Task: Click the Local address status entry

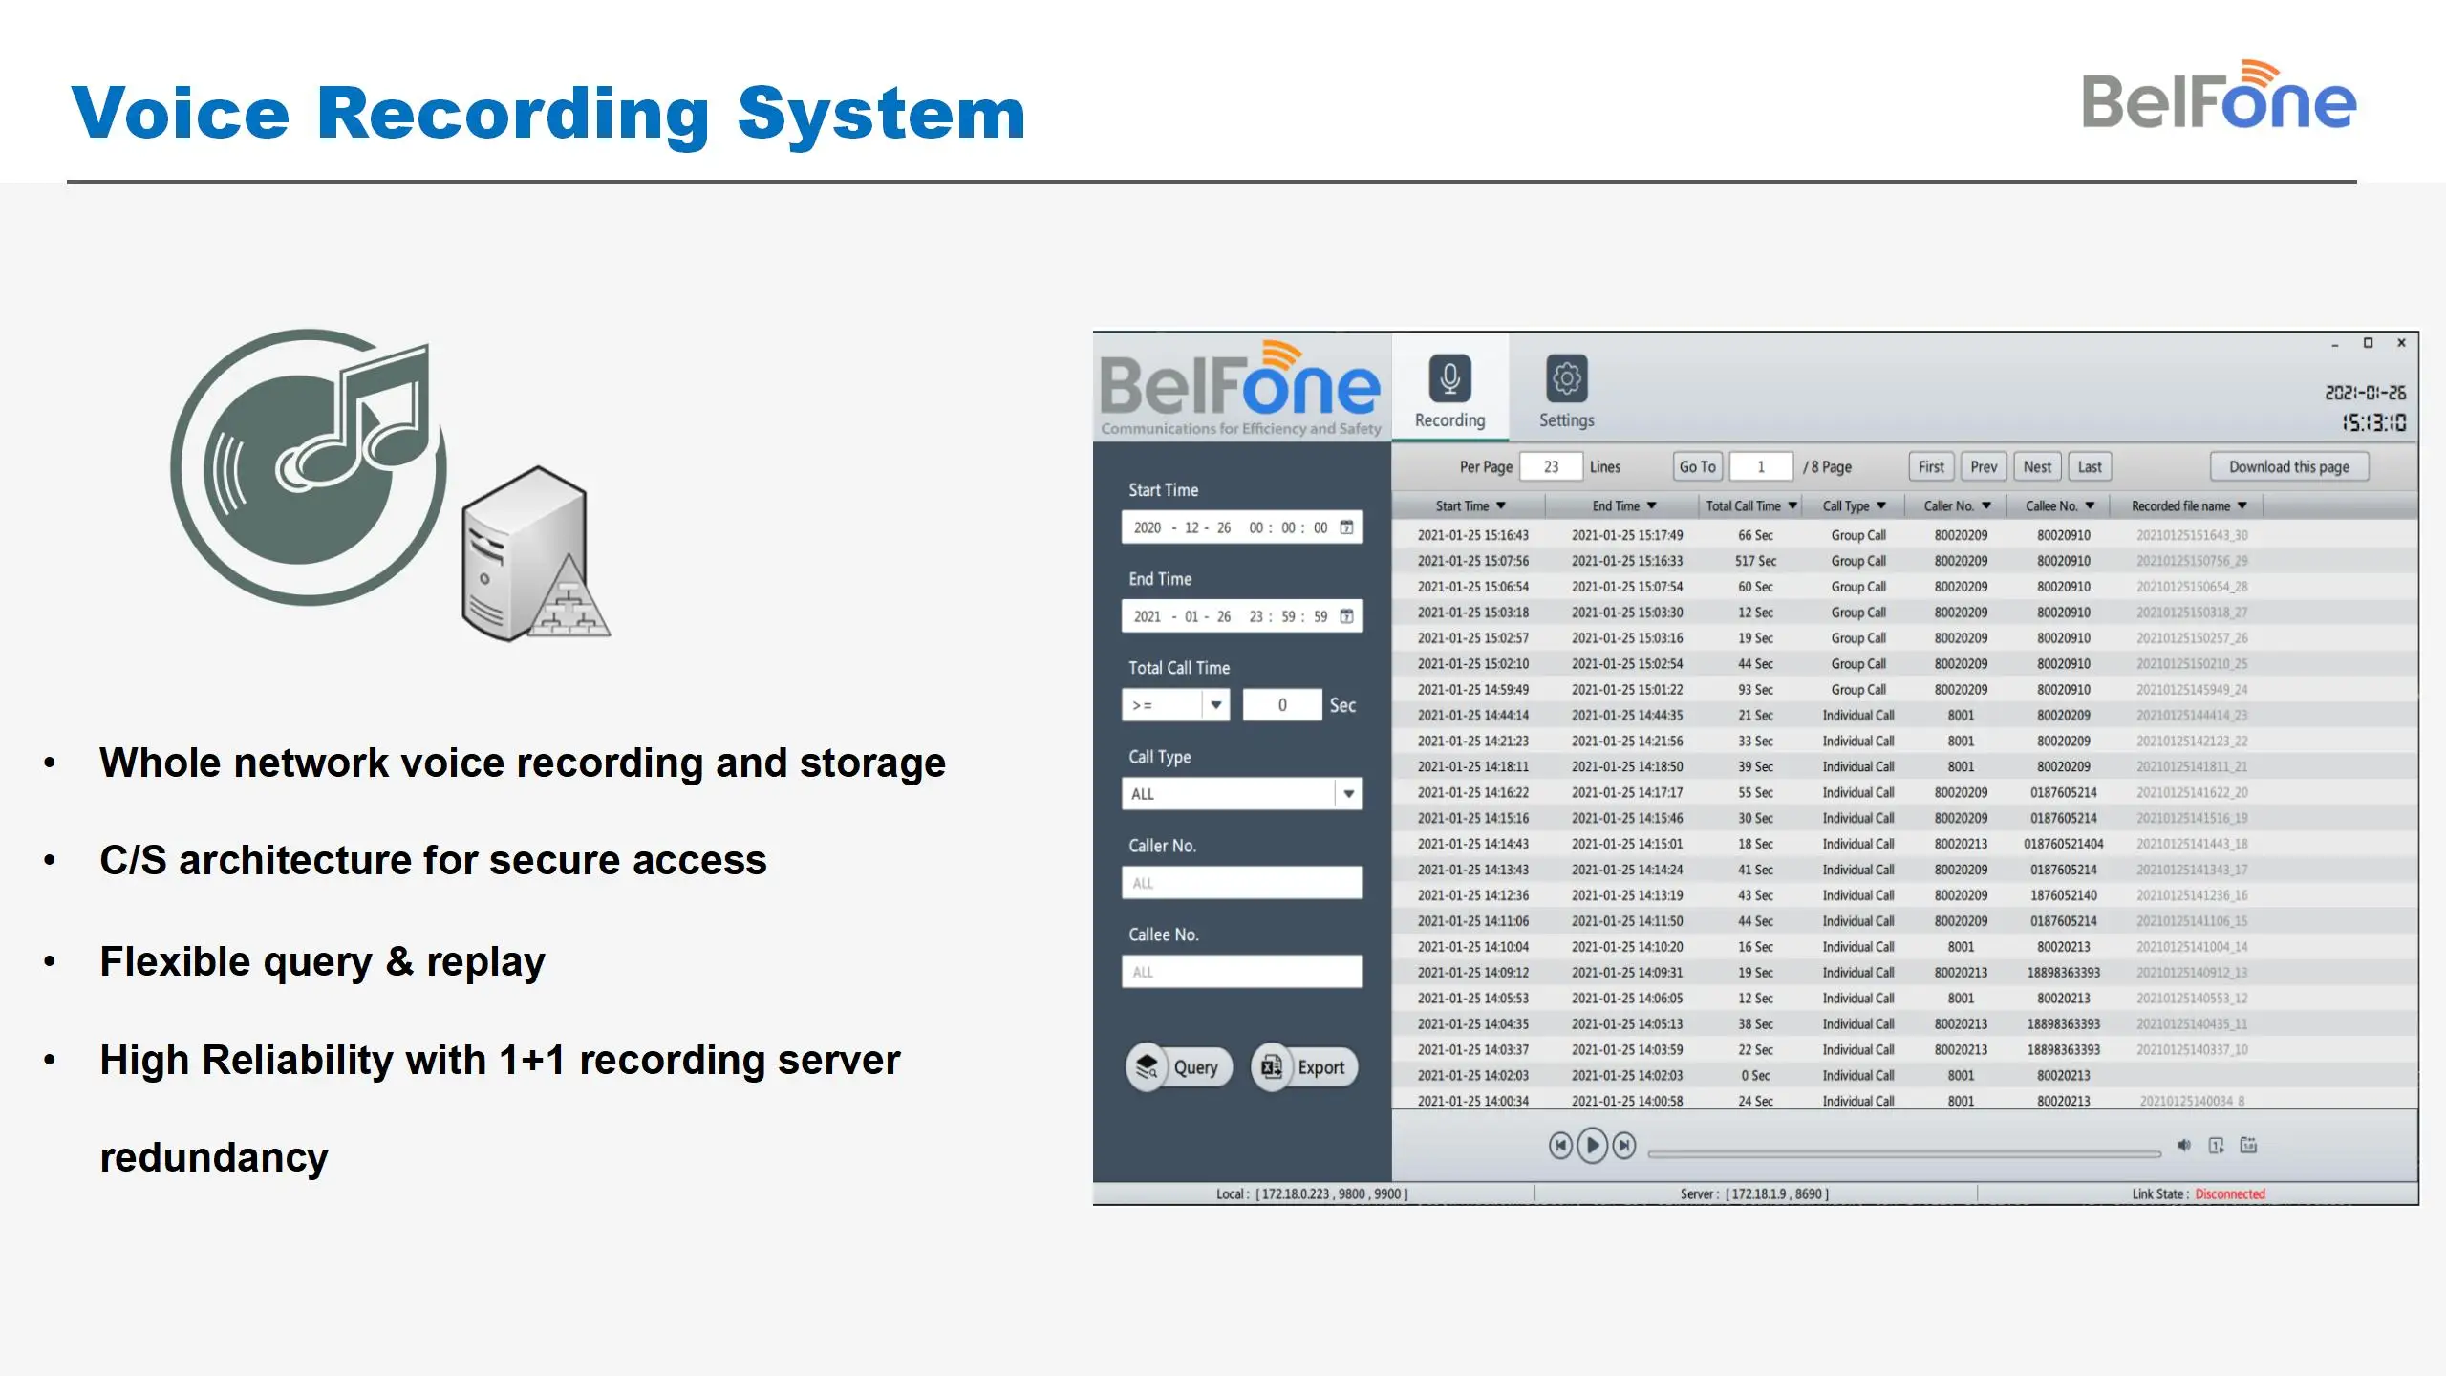Action: pos(1312,1193)
